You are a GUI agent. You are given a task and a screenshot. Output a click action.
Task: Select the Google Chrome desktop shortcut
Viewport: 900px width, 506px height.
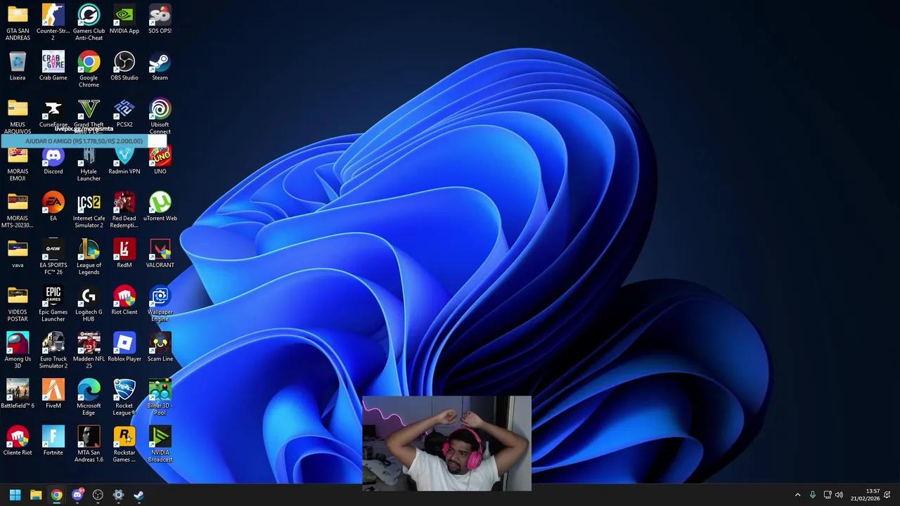(x=89, y=69)
